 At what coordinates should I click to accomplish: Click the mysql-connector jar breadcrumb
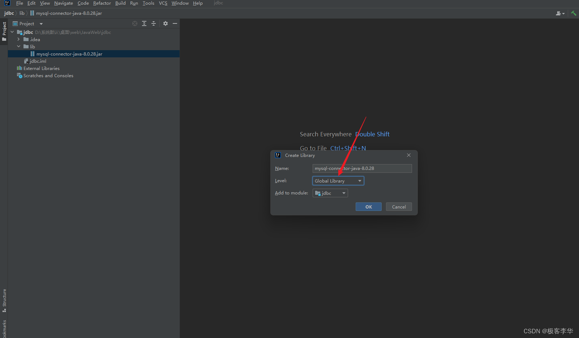(x=66, y=13)
